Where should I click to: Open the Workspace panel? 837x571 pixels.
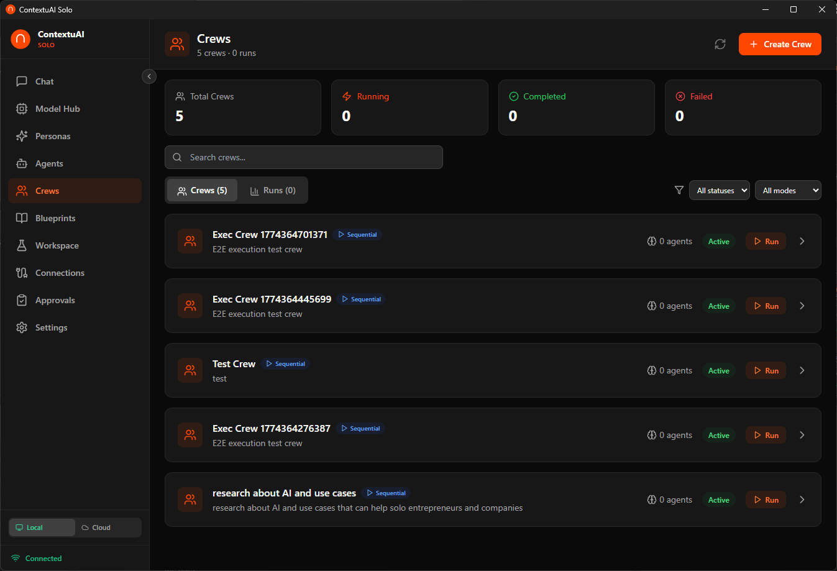(55, 245)
